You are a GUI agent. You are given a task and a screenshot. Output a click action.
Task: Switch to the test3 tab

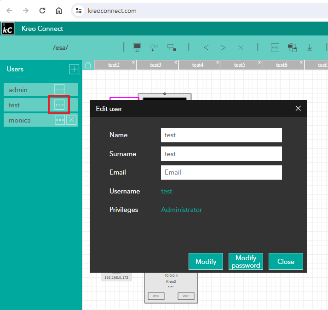[x=155, y=65]
